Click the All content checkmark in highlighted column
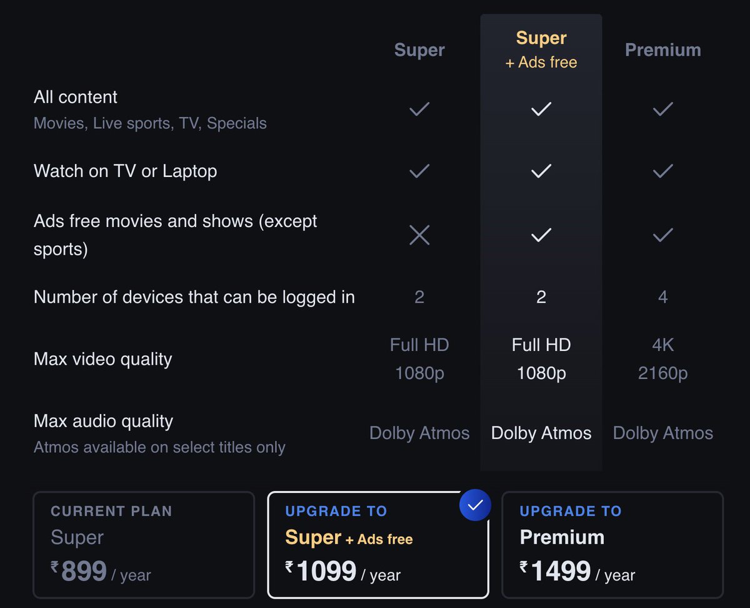This screenshot has height=608, width=750. [x=541, y=109]
